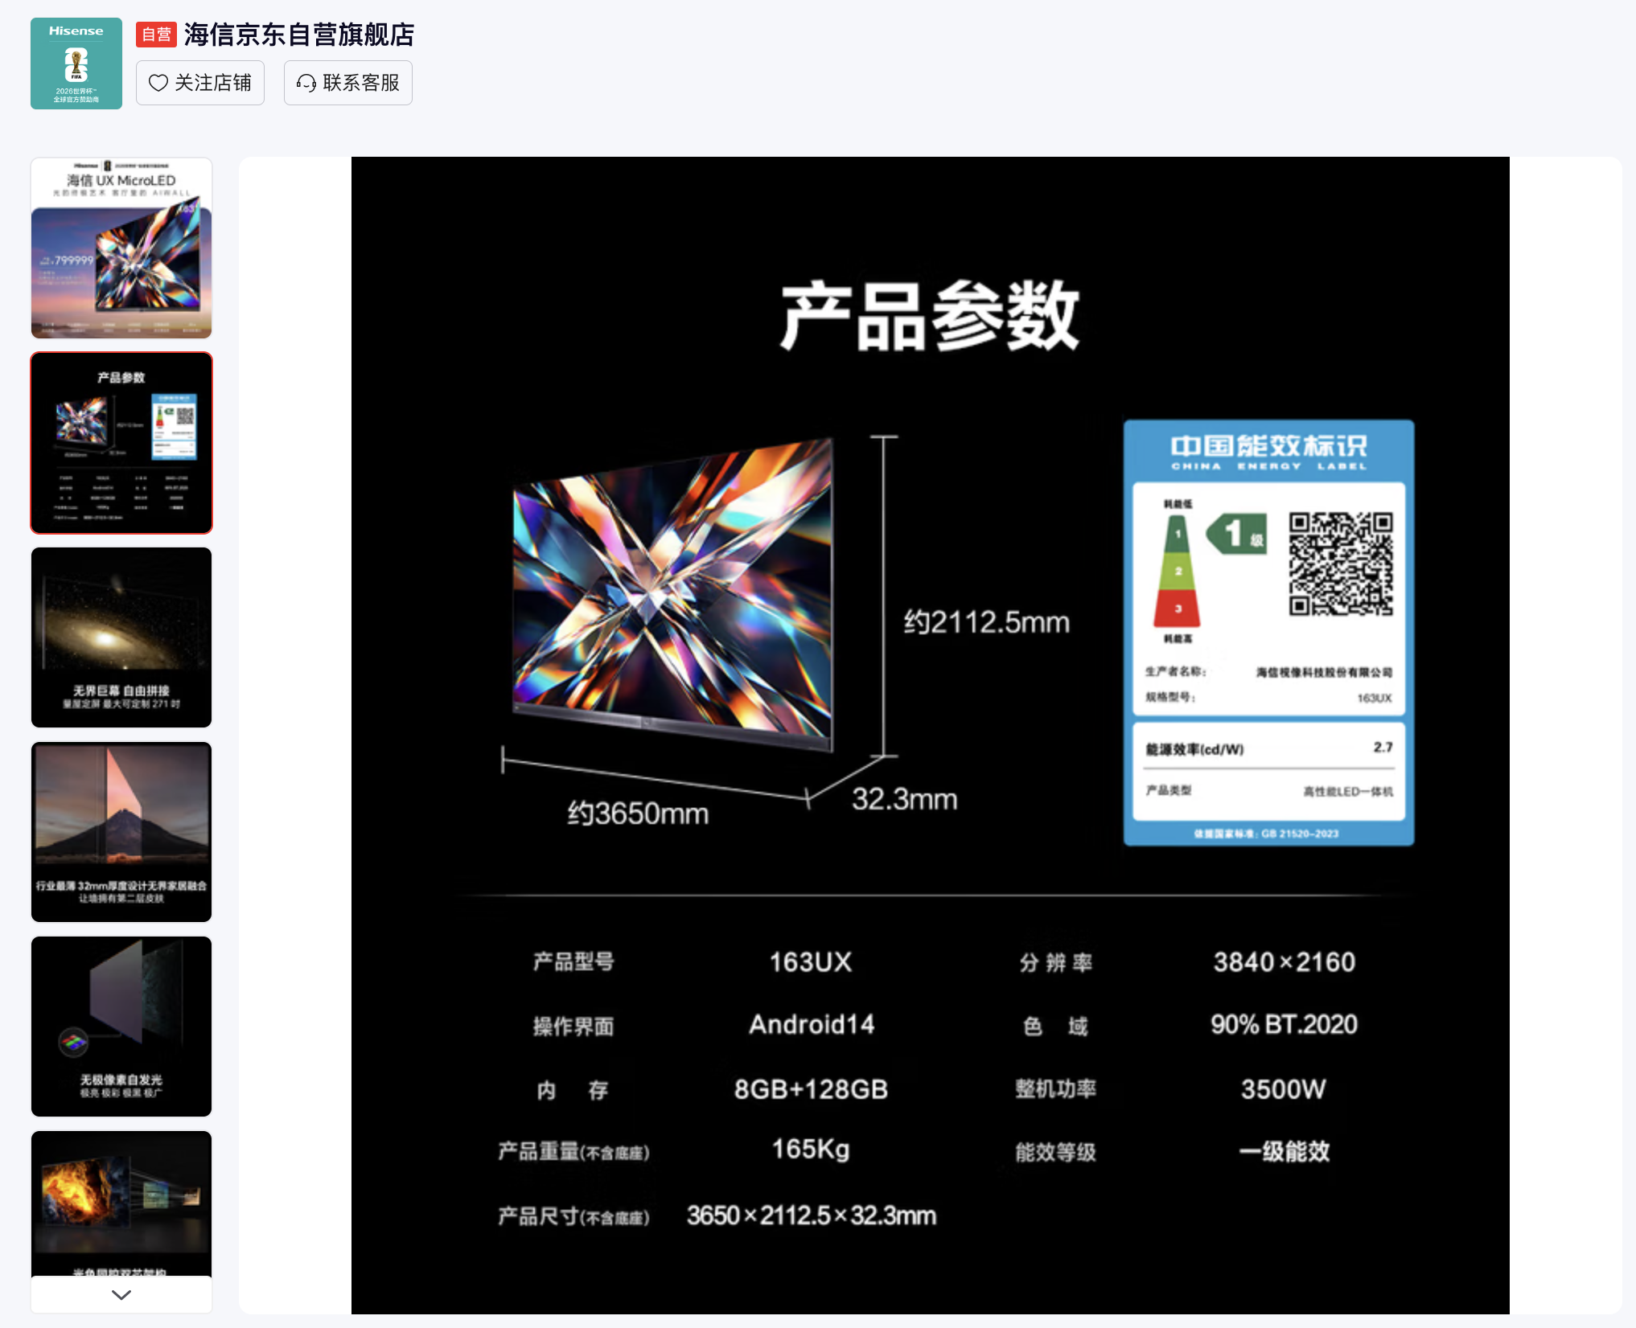The image size is (1636, 1328).
Task: Click the QR code on energy label
Action: (x=1341, y=564)
